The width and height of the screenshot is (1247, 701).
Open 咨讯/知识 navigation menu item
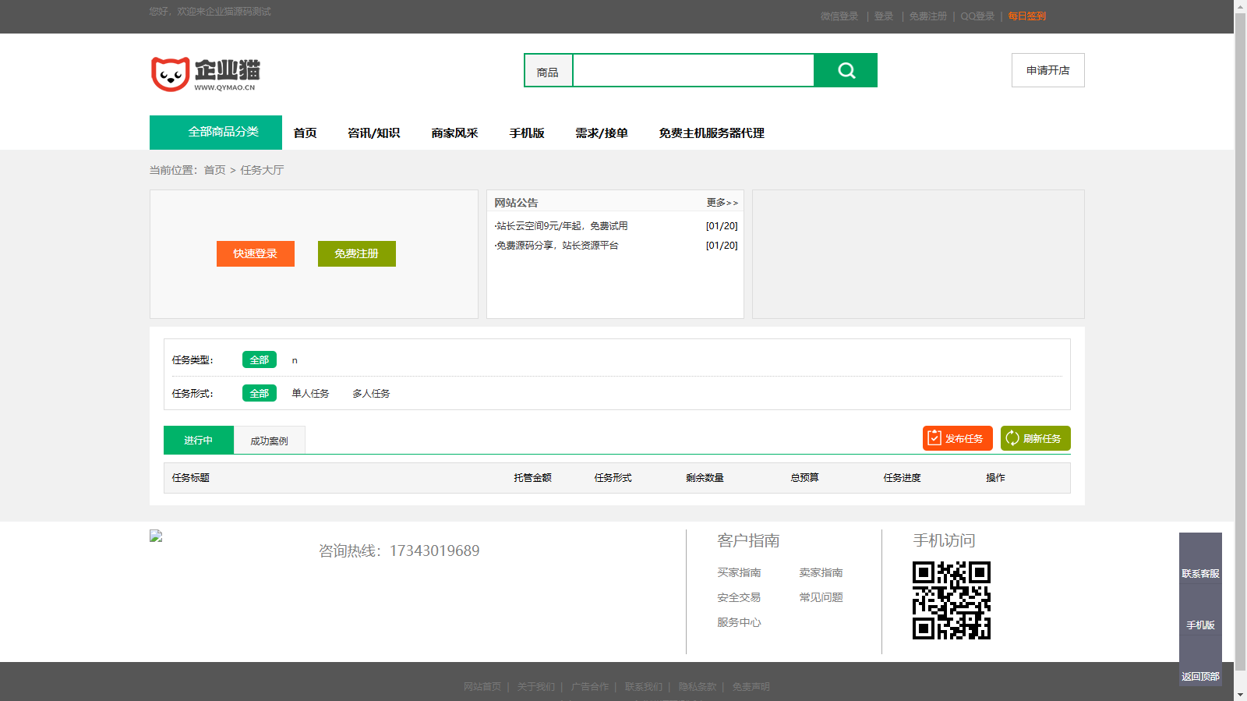[x=373, y=133]
